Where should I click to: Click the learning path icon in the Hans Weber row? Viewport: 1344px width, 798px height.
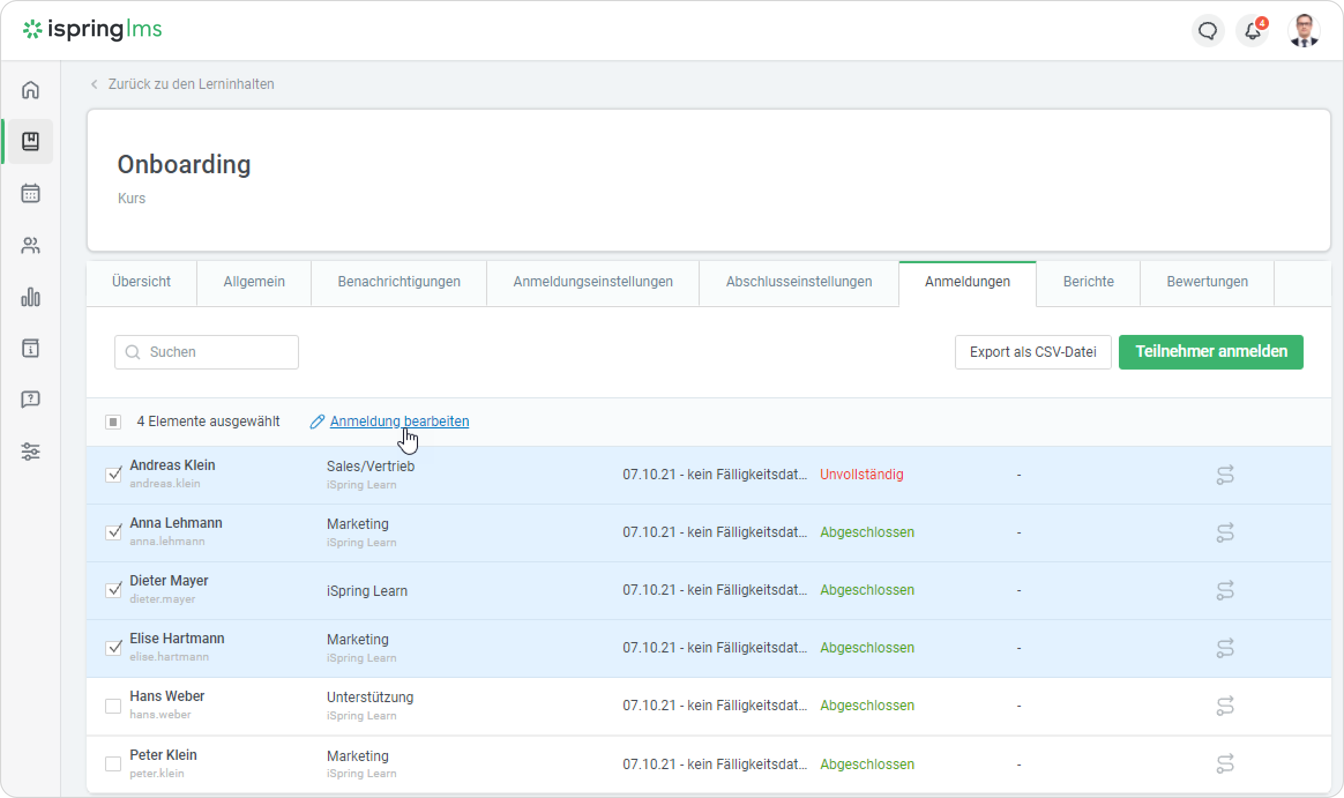point(1224,706)
